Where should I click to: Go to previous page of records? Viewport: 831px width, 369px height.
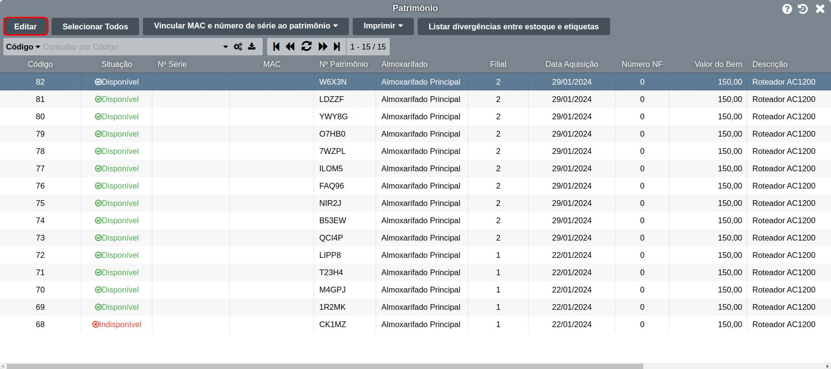[x=290, y=47]
